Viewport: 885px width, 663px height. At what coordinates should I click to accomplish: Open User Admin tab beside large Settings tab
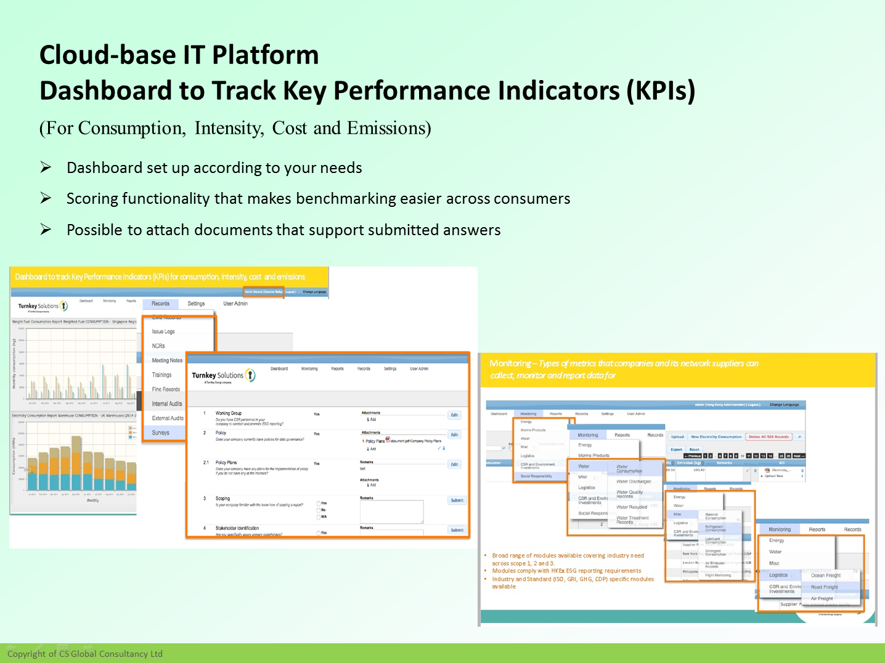(235, 303)
